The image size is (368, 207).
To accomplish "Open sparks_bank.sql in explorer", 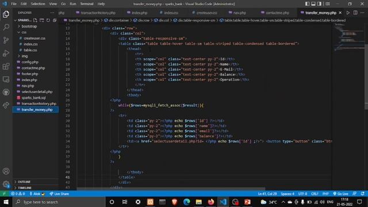I will (x=33, y=98).
